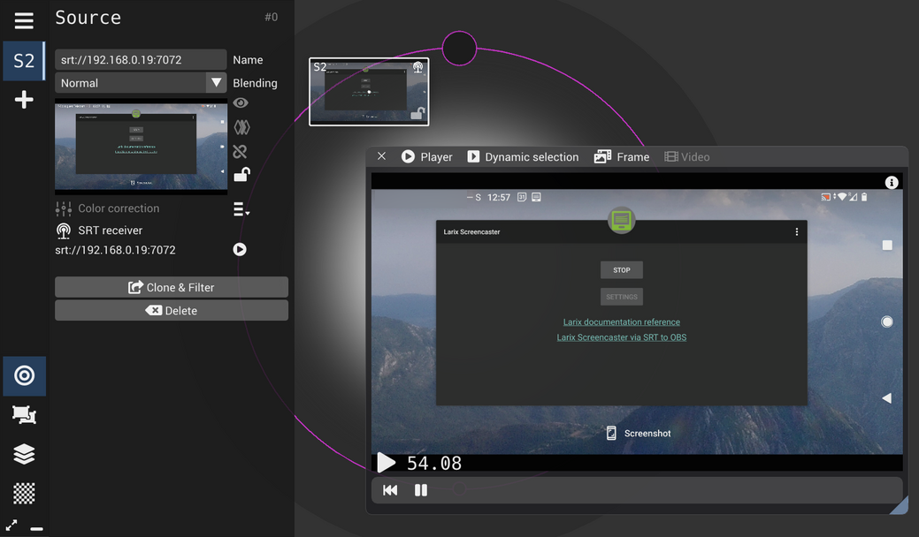The image size is (919, 537).
Task: Select the checkerboard transparency icon in sidebar
Action: pos(24,492)
